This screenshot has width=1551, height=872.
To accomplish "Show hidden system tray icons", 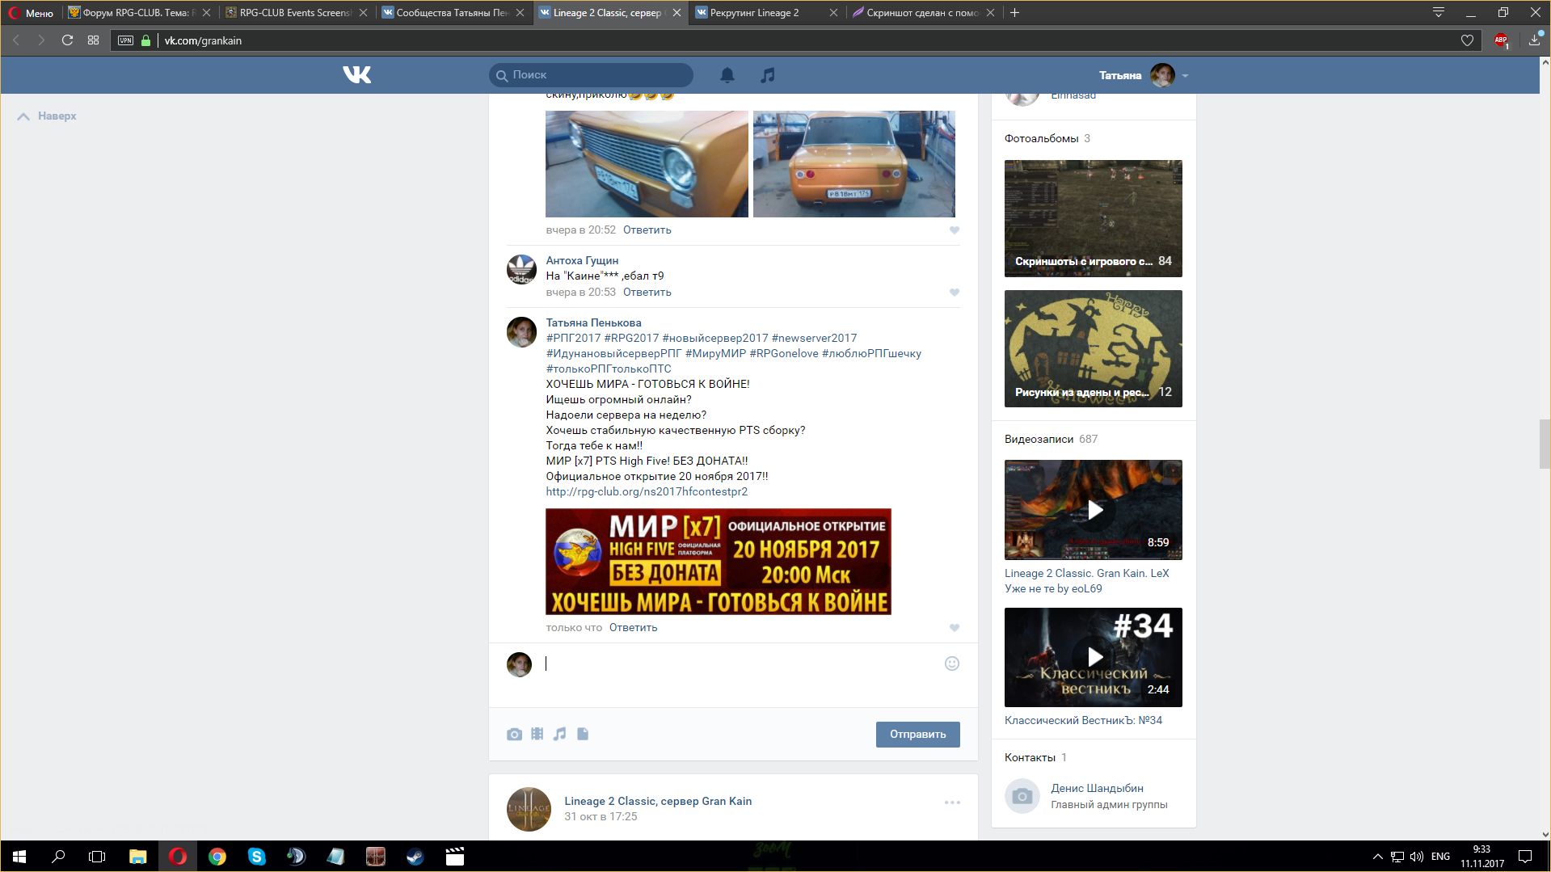I will [x=1377, y=857].
